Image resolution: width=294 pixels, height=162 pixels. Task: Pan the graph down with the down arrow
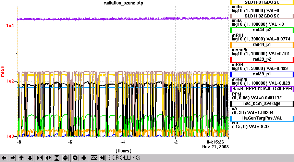pos(30,158)
